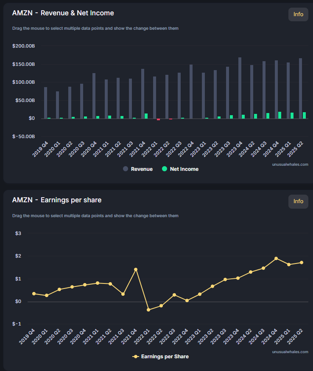This screenshot has height=371, width=313.
Task: Select the 2022 Q4 revenue bar
Action: [191, 91]
